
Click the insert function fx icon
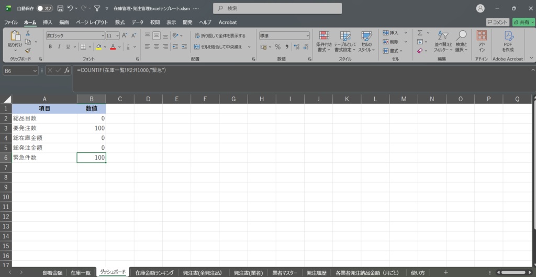tap(67, 70)
